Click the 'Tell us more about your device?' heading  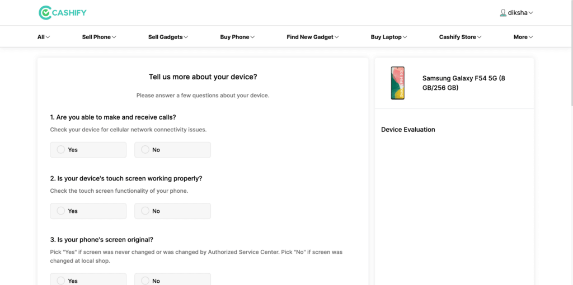(203, 77)
